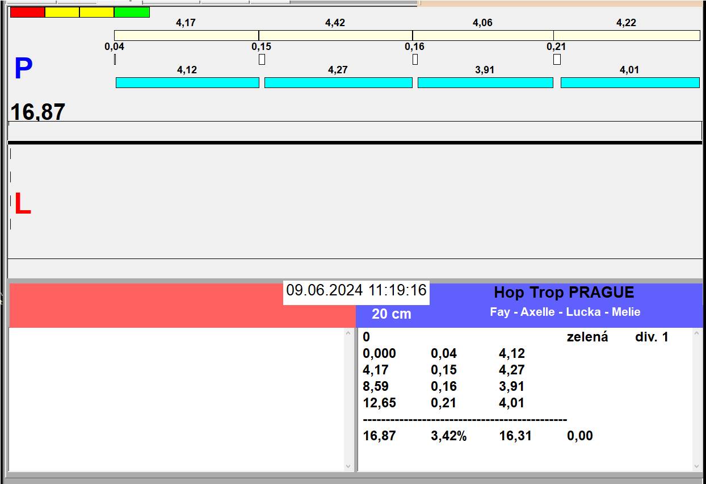Click the red start light swatch

27,12
